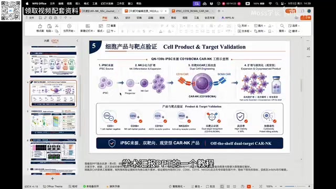The width and height of the screenshot is (336, 189).
Task: Select the slide 5 thumbnail
Action: coord(53,122)
